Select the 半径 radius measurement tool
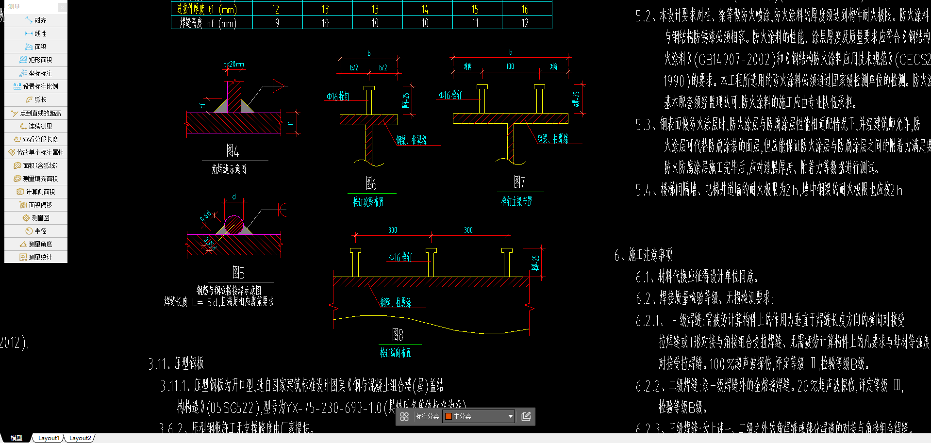931x443 pixels. click(36, 231)
